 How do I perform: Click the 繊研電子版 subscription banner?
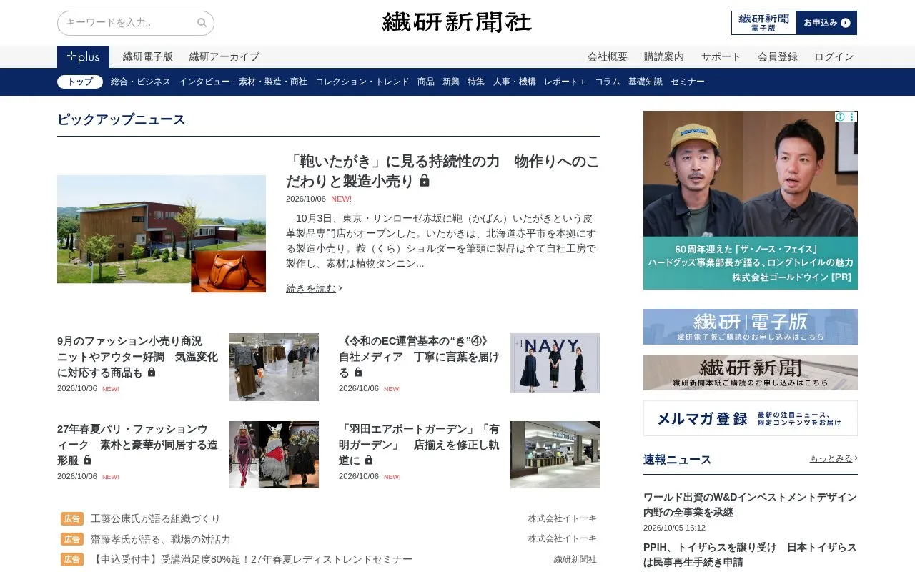[751, 327]
